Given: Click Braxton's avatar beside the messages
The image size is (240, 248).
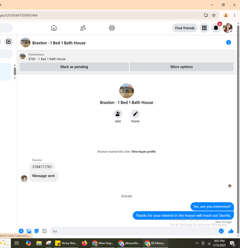Looking at the screenshot, I should (x=24, y=179).
